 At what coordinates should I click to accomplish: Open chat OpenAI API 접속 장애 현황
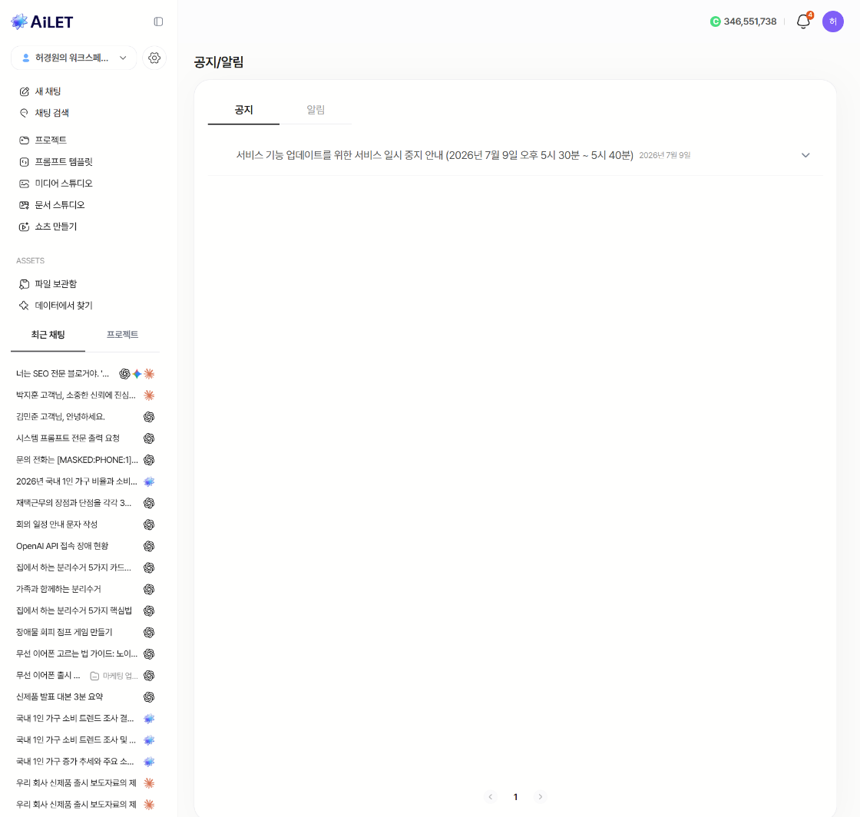(x=62, y=546)
